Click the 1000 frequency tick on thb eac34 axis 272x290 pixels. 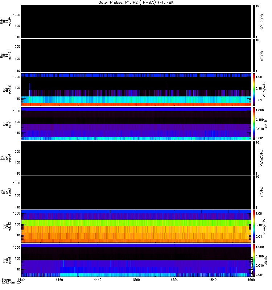(x=16, y=15)
